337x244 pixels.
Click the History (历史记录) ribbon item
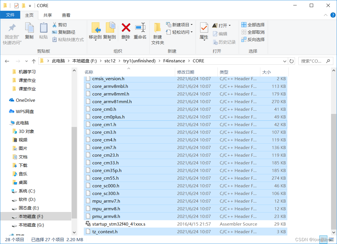pos(224,42)
